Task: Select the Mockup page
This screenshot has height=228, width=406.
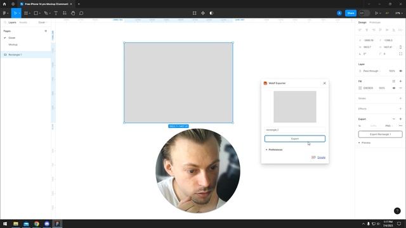Action: click(13, 44)
